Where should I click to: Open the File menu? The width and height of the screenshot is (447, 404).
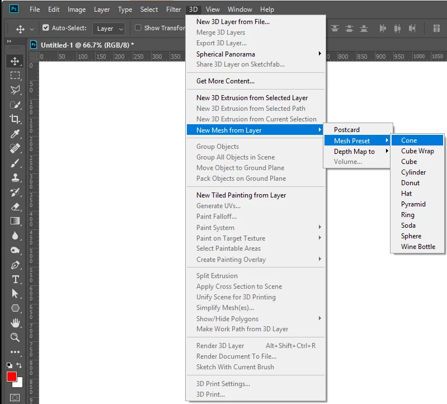[x=35, y=10]
